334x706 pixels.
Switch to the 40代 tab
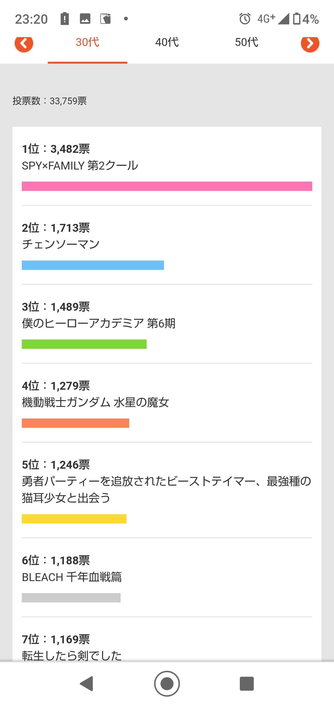[x=167, y=42]
